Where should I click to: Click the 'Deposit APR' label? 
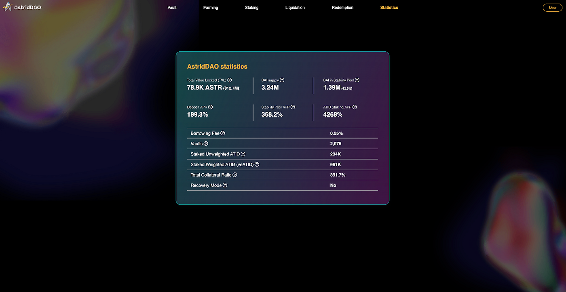pos(197,107)
